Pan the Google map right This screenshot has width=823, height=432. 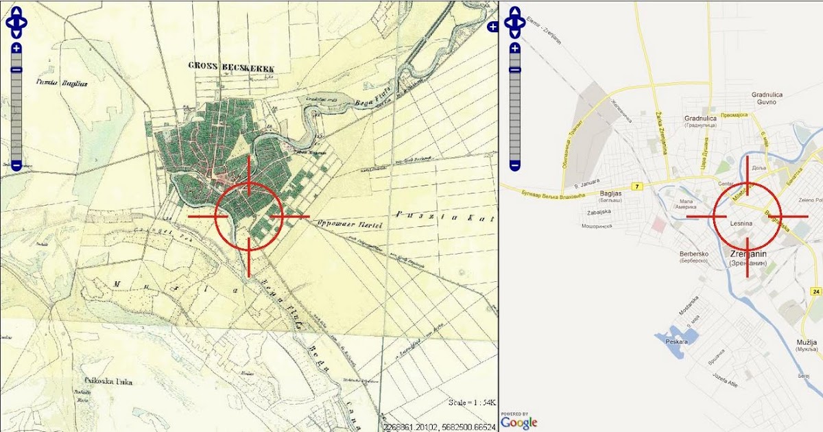[522, 23]
